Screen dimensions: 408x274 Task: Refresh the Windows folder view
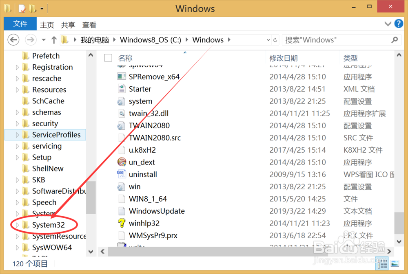275,40
